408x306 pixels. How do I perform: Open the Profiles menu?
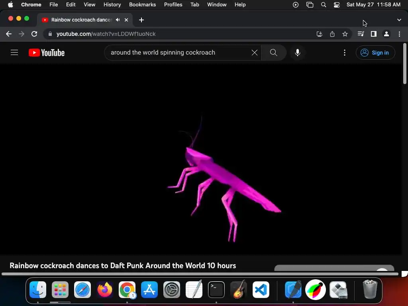[173, 5]
